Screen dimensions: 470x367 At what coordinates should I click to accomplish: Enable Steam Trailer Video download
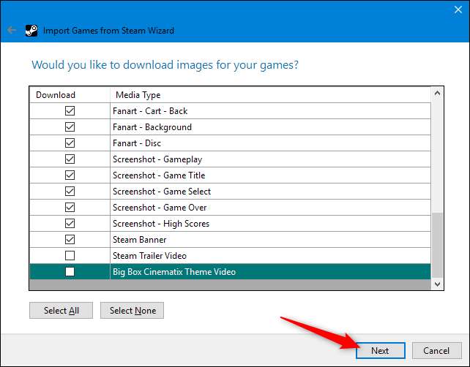pyautogui.click(x=70, y=256)
